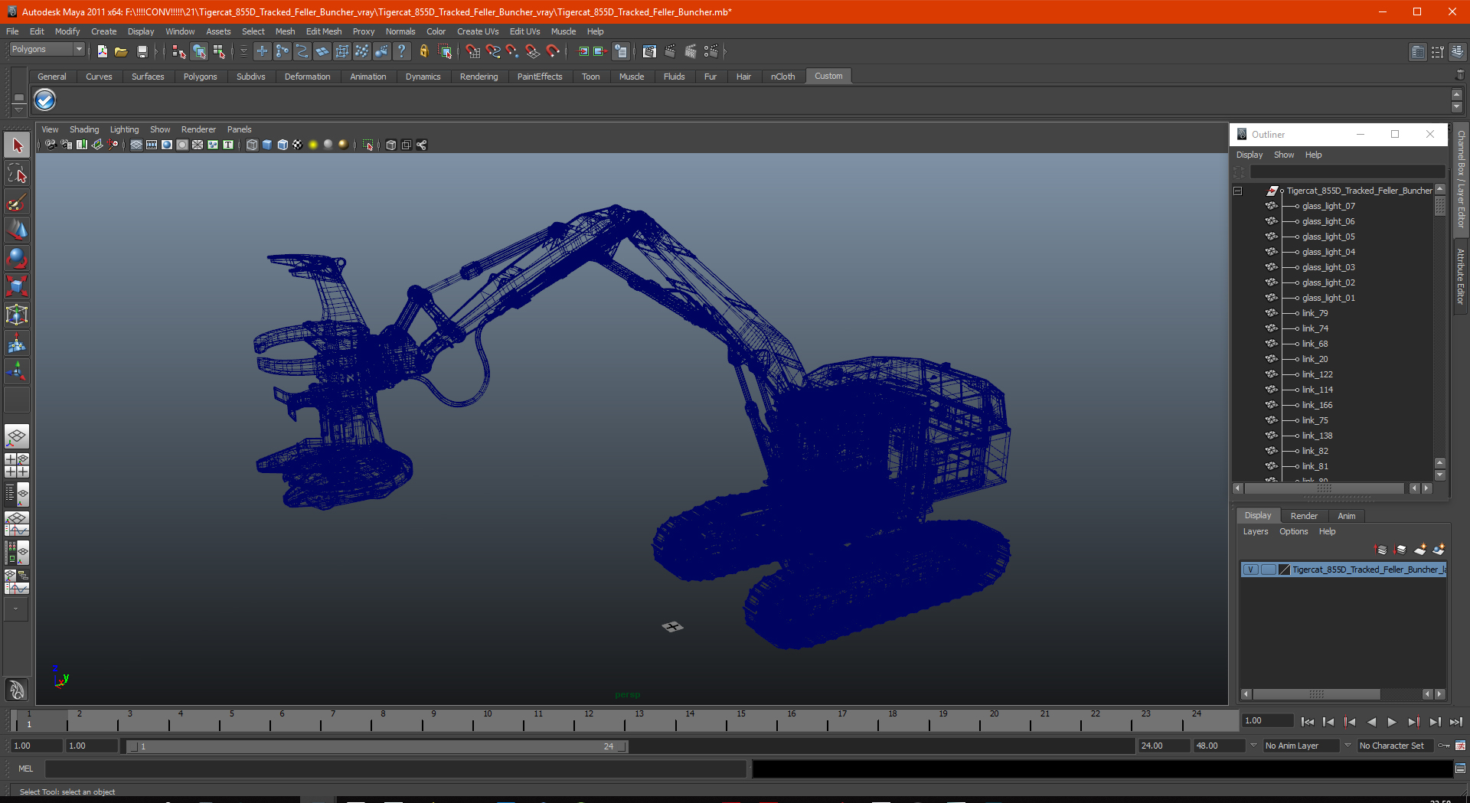The height and width of the screenshot is (803, 1470).
Task: Open the Create menu
Action: (x=103, y=31)
